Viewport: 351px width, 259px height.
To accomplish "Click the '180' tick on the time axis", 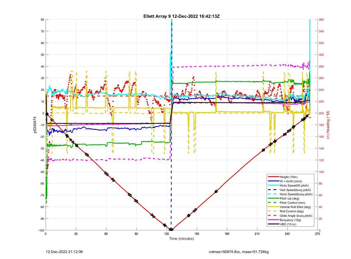I will (x=227, y=234).
